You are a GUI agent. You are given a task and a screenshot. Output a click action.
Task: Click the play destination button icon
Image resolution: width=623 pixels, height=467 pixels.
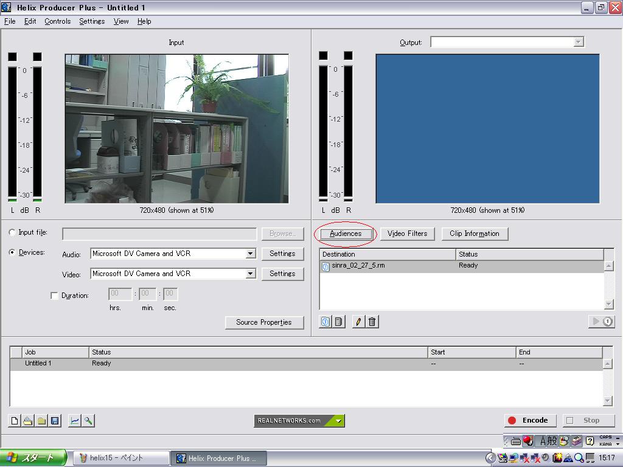point(601,321)
